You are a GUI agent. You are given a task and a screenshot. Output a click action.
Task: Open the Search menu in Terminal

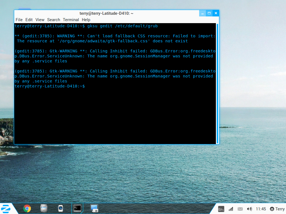54,20
